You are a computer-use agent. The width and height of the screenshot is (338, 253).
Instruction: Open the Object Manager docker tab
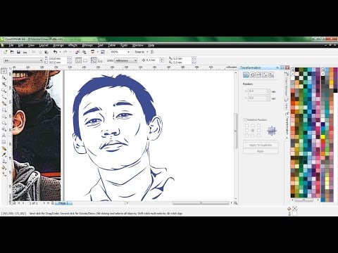[287, 84]
